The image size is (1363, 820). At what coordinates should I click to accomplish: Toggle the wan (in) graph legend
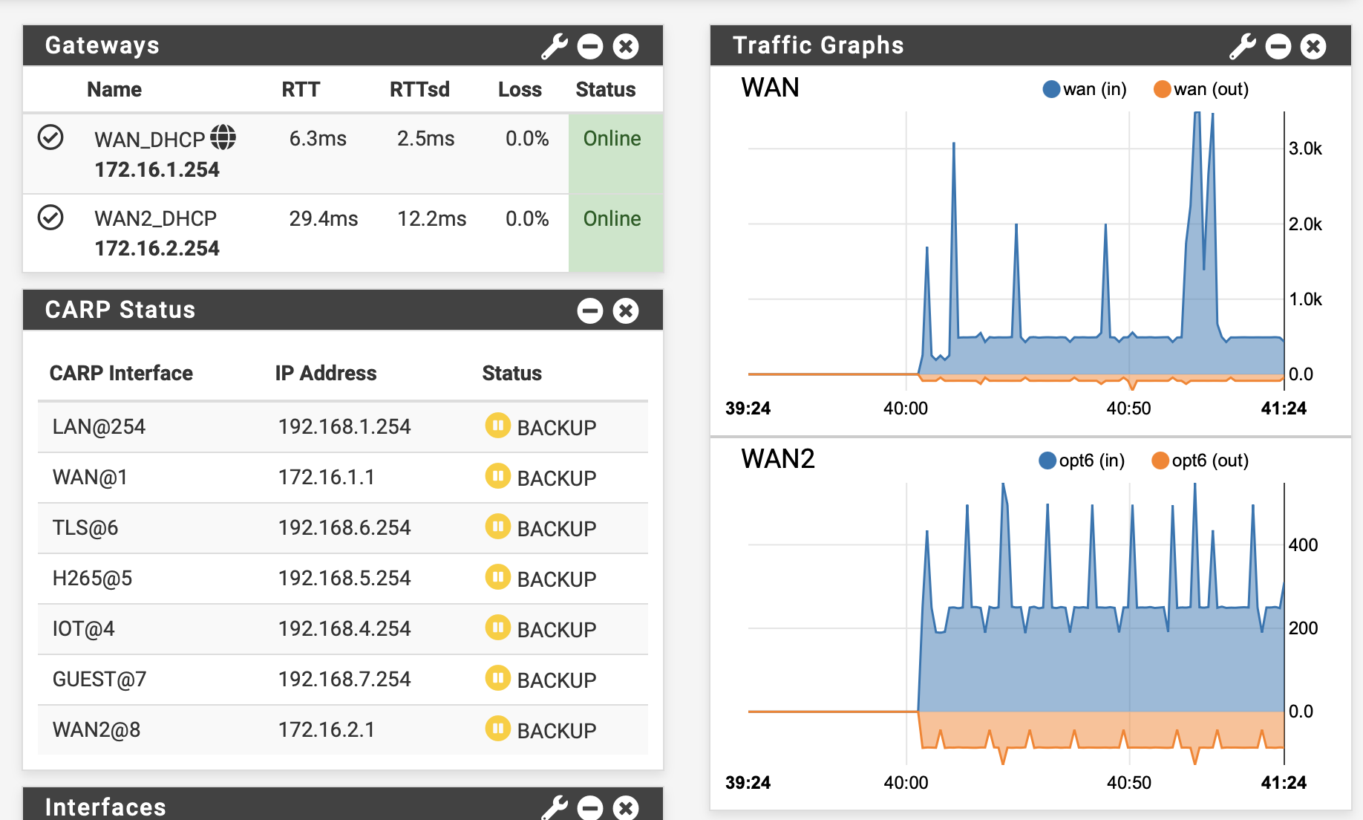point(1084,89)
